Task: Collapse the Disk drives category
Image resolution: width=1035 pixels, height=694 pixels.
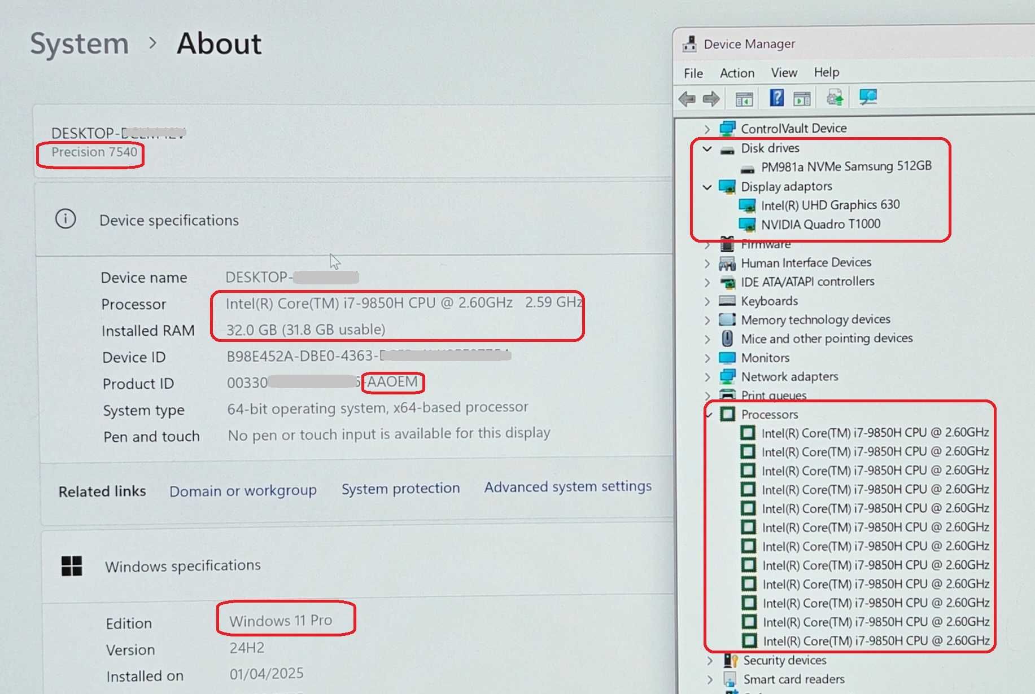Action: [x=707, y=149]
